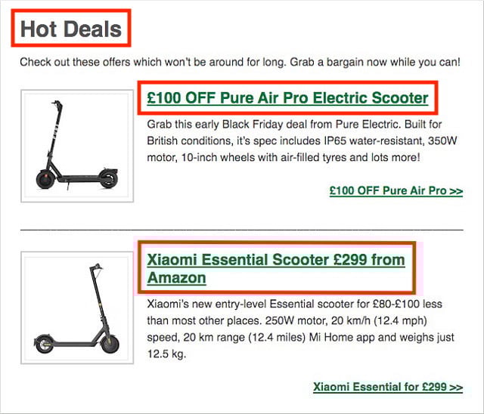The width and height of the screenshot is (484, 414).
Task: Click the word Amazon in the Xiaomi headline
Action: (176, 277)
